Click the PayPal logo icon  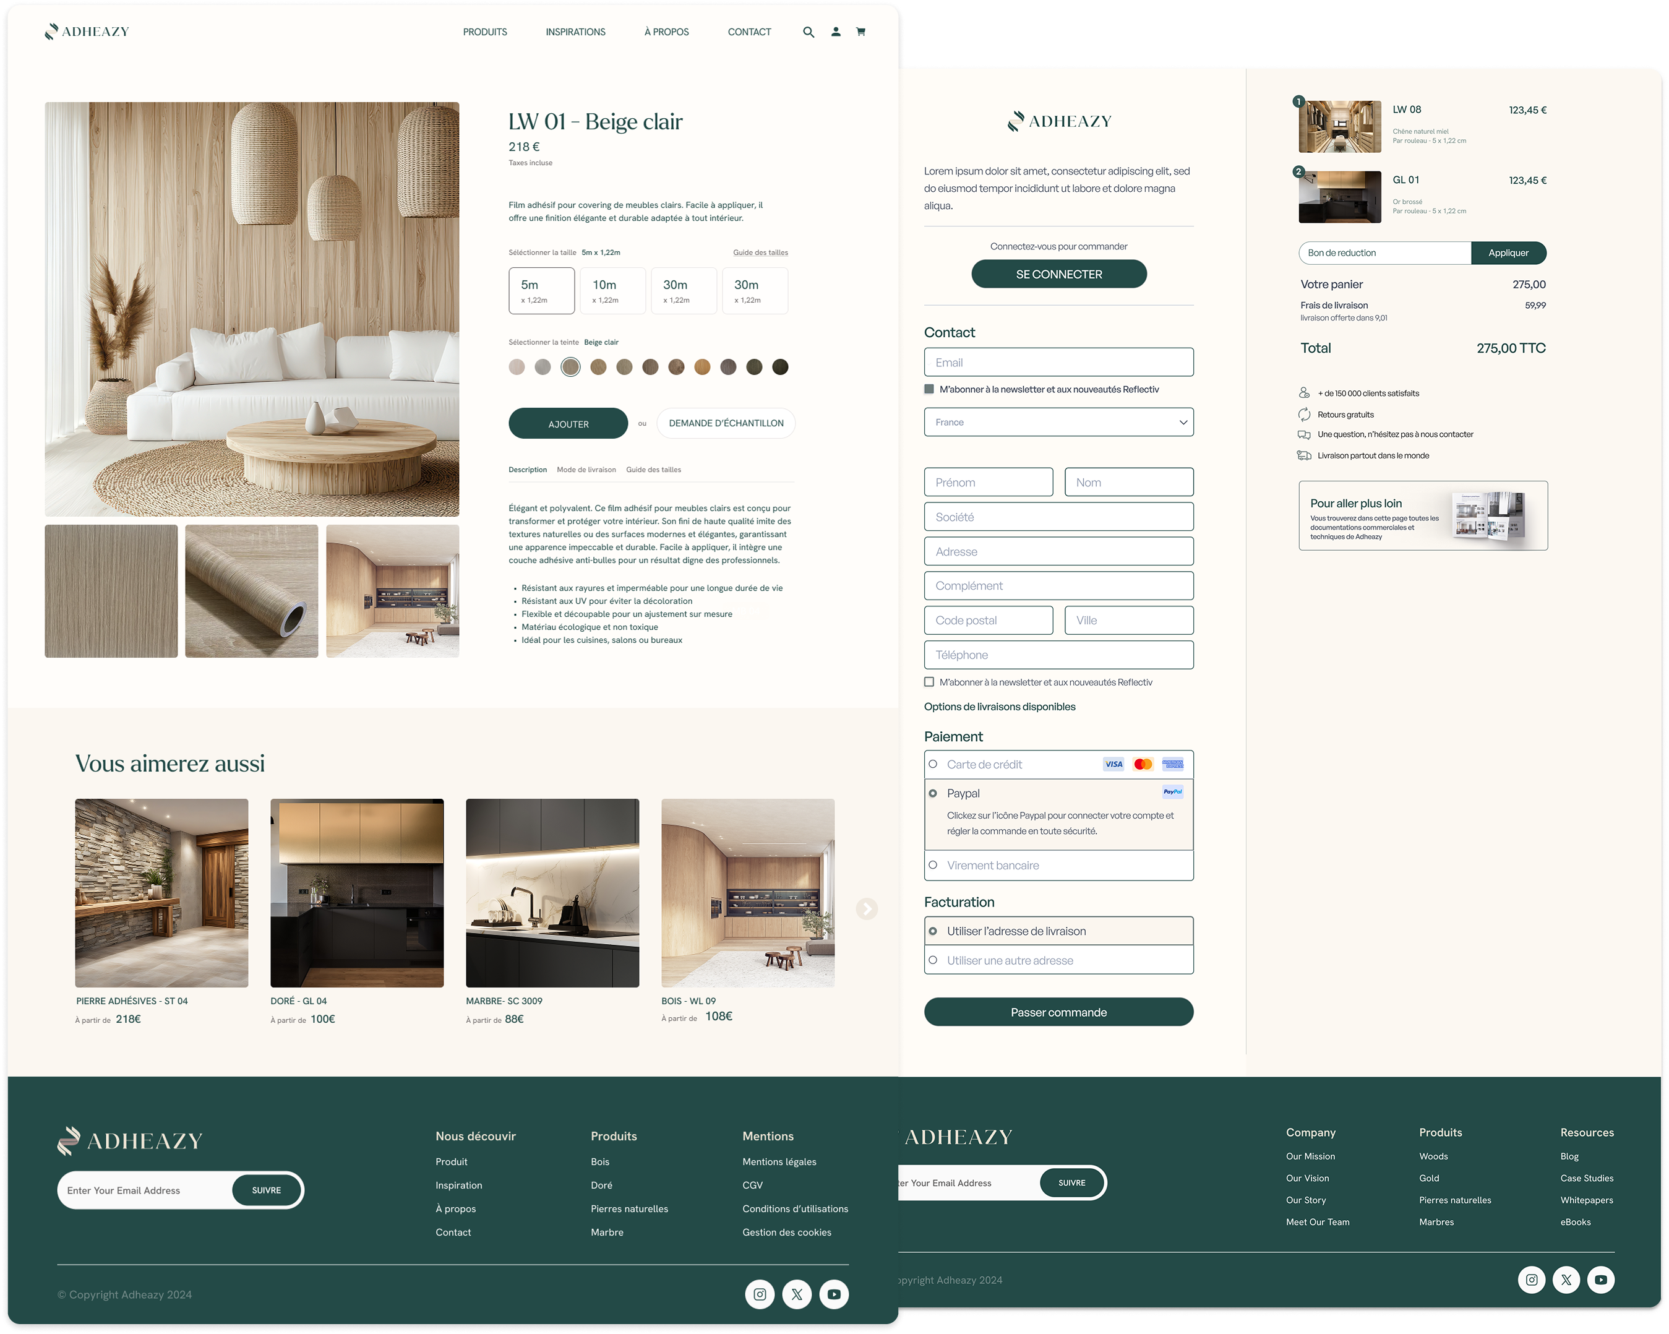tap(1172, 791)
